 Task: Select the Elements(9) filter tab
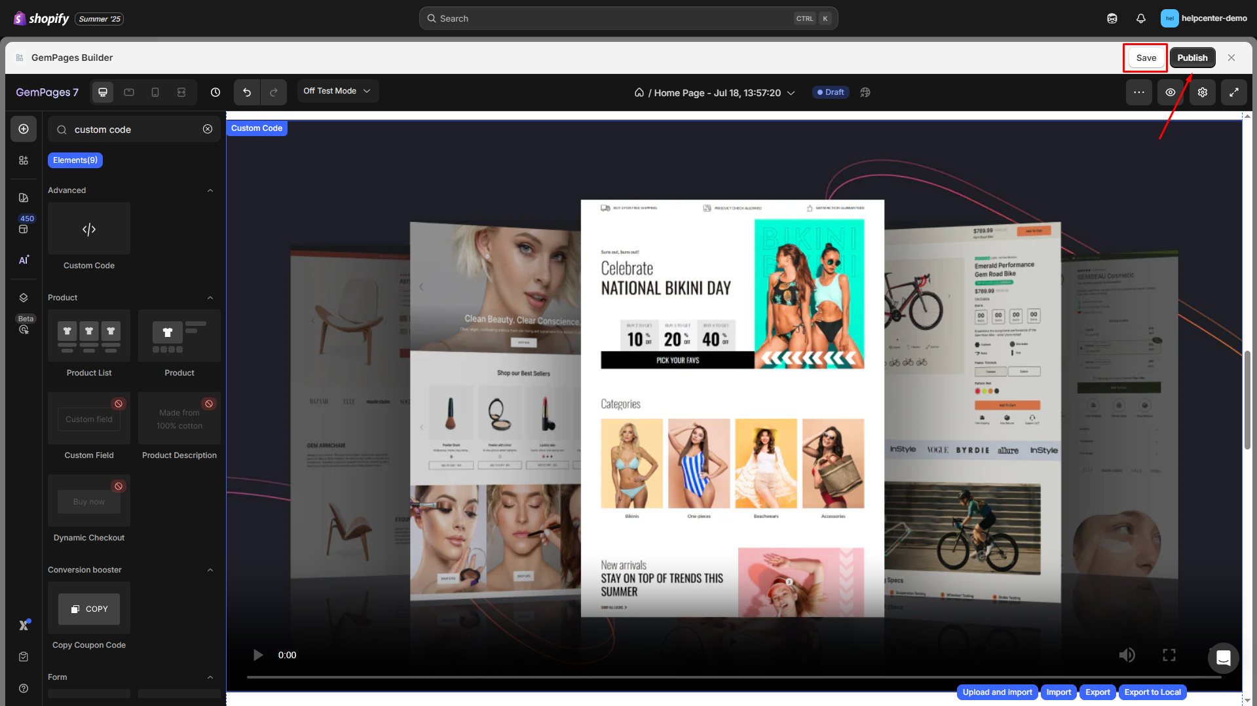coord(75,160)
